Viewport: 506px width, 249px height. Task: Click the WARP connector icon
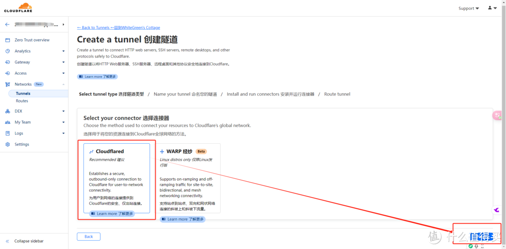pyautogui.click(x=162, y=152)
